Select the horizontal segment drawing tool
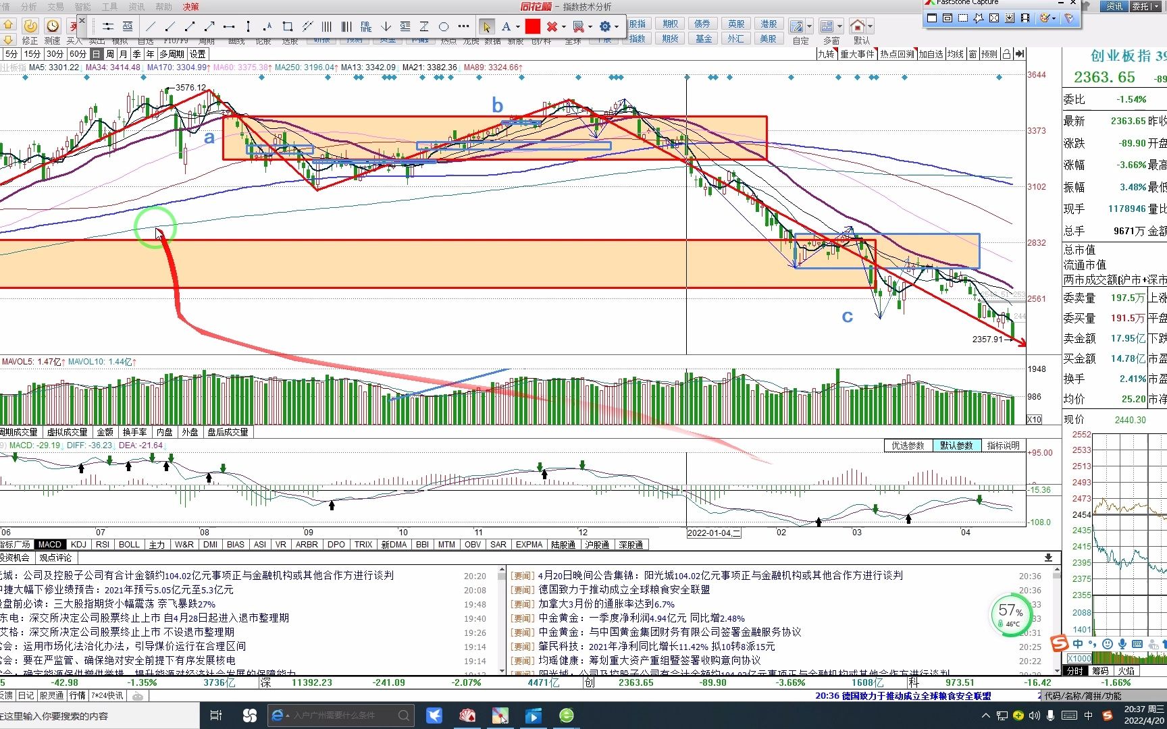This screenshot has width=1167, height=729. click(229, 27)
